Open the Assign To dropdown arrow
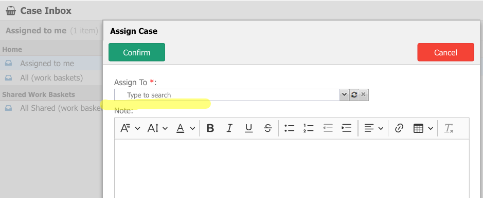 [345, 95]
